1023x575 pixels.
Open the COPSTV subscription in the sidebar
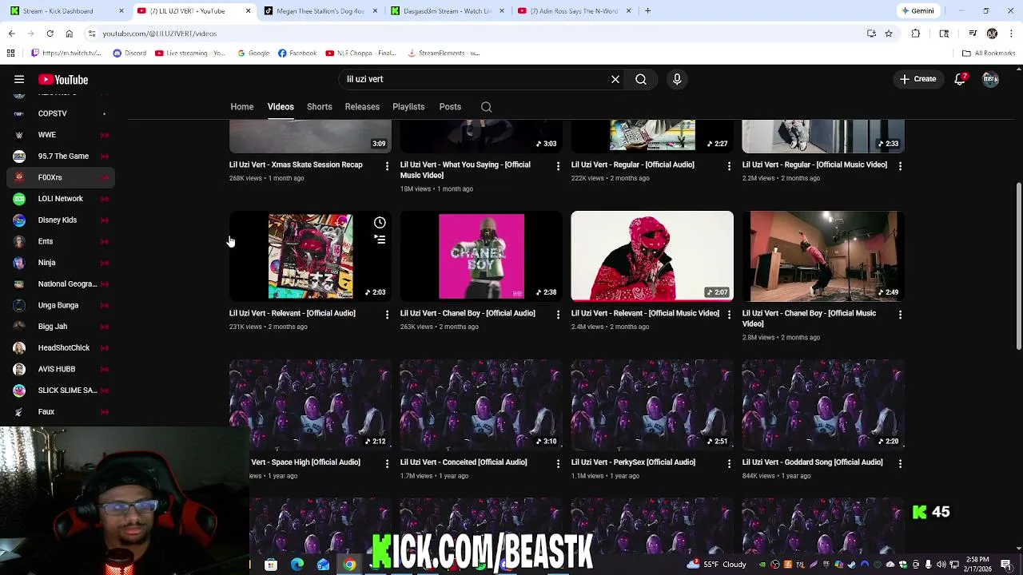point(61,113)
